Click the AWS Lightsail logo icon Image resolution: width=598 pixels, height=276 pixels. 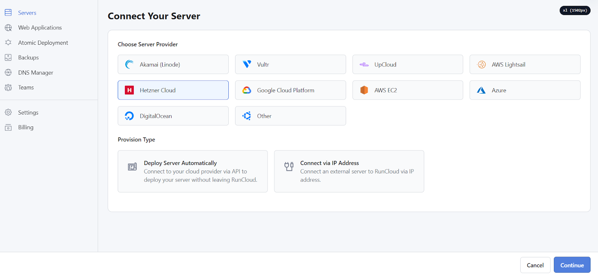click(481, 65)
